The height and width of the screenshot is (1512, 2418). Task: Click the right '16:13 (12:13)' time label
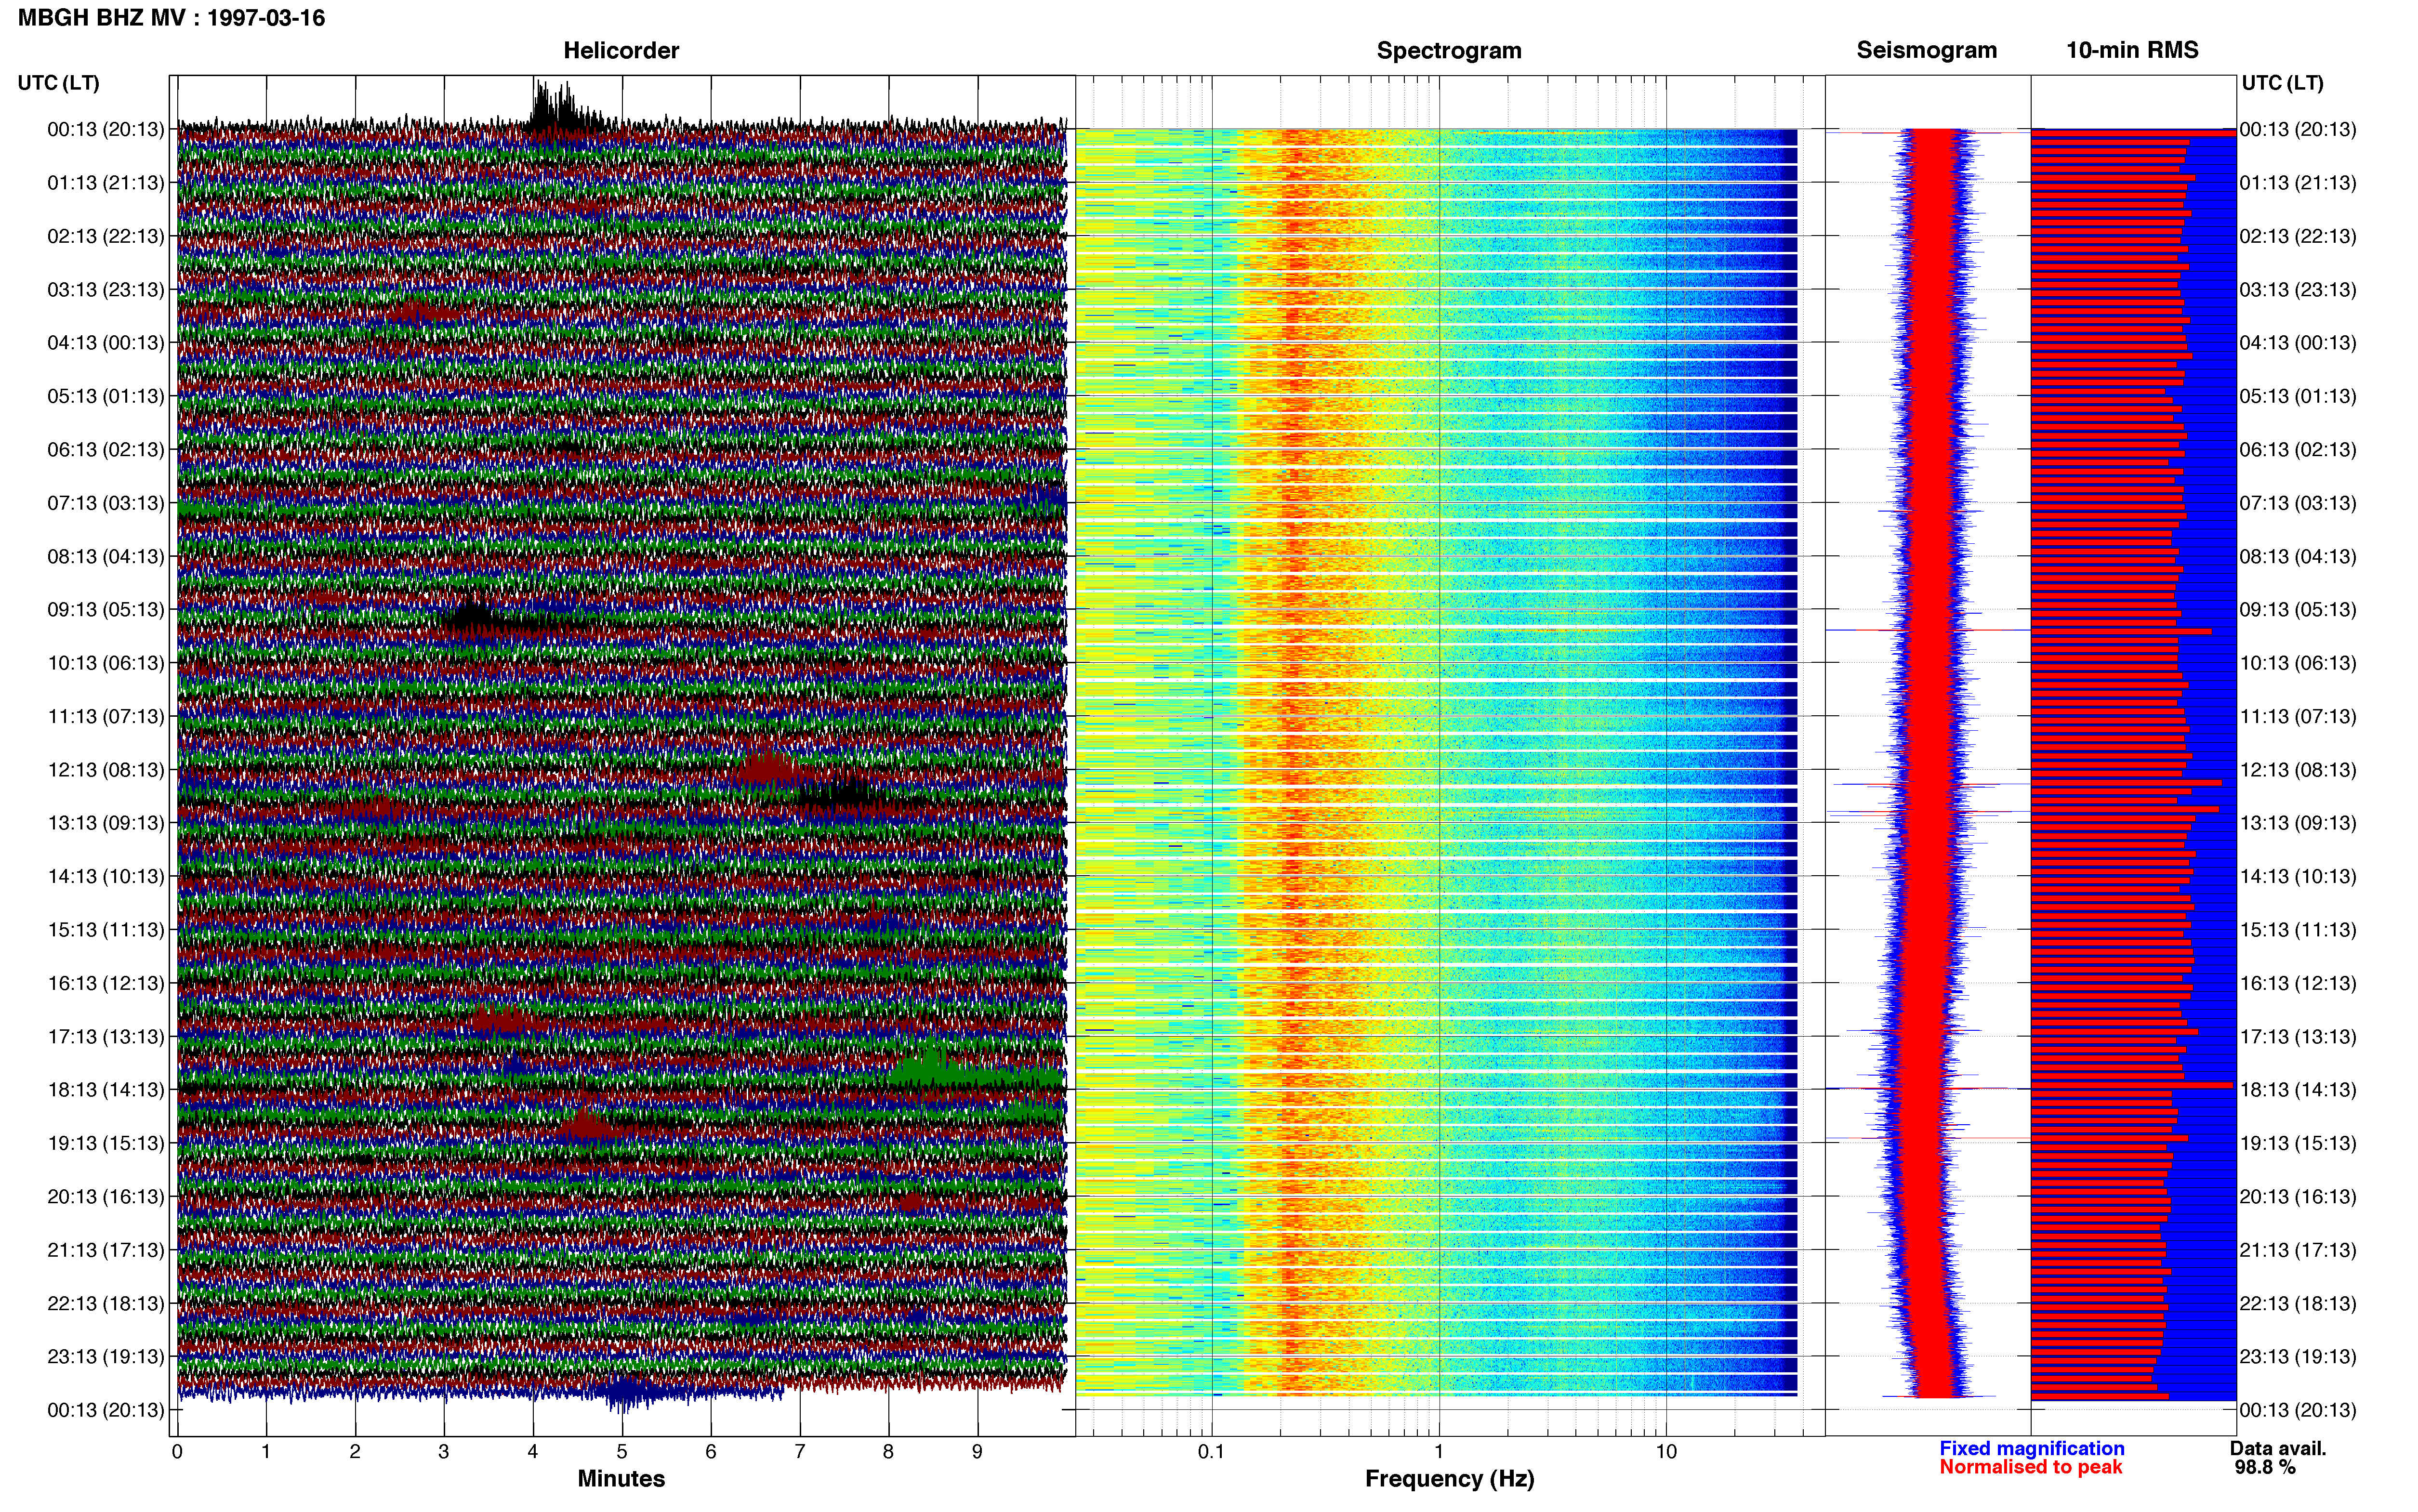click(2298, 983)
